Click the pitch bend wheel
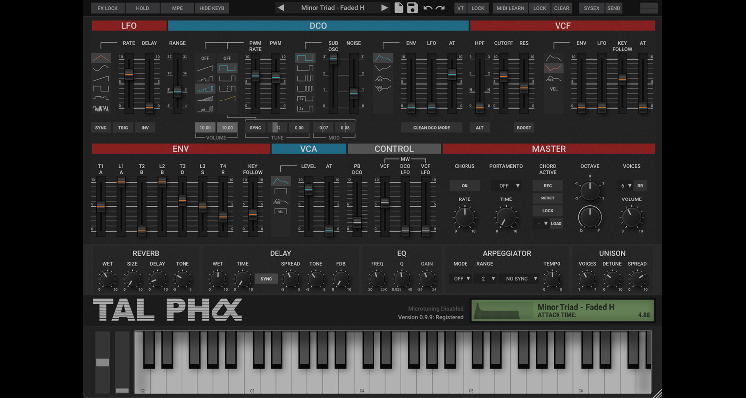The width and height of the screenshot is (746, 398). (102, 362)
